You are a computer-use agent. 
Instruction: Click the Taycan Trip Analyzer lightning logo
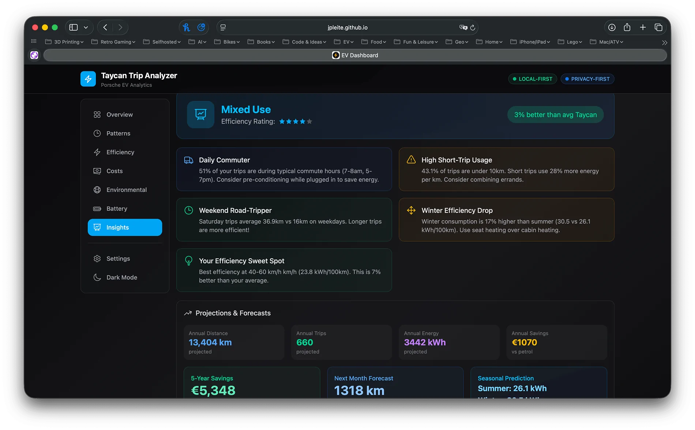click(x=88, y=79)
